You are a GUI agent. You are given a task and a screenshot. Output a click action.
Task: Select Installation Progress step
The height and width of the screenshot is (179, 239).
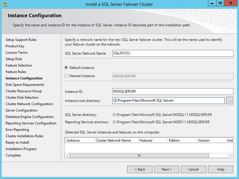pos(21,149)
